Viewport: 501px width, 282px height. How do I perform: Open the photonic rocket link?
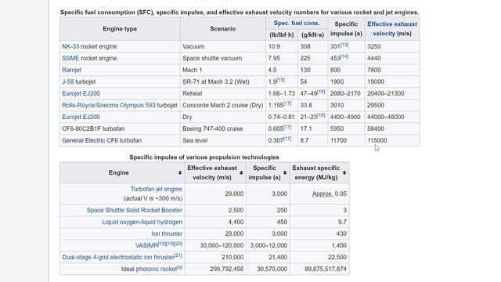(157, 269)
